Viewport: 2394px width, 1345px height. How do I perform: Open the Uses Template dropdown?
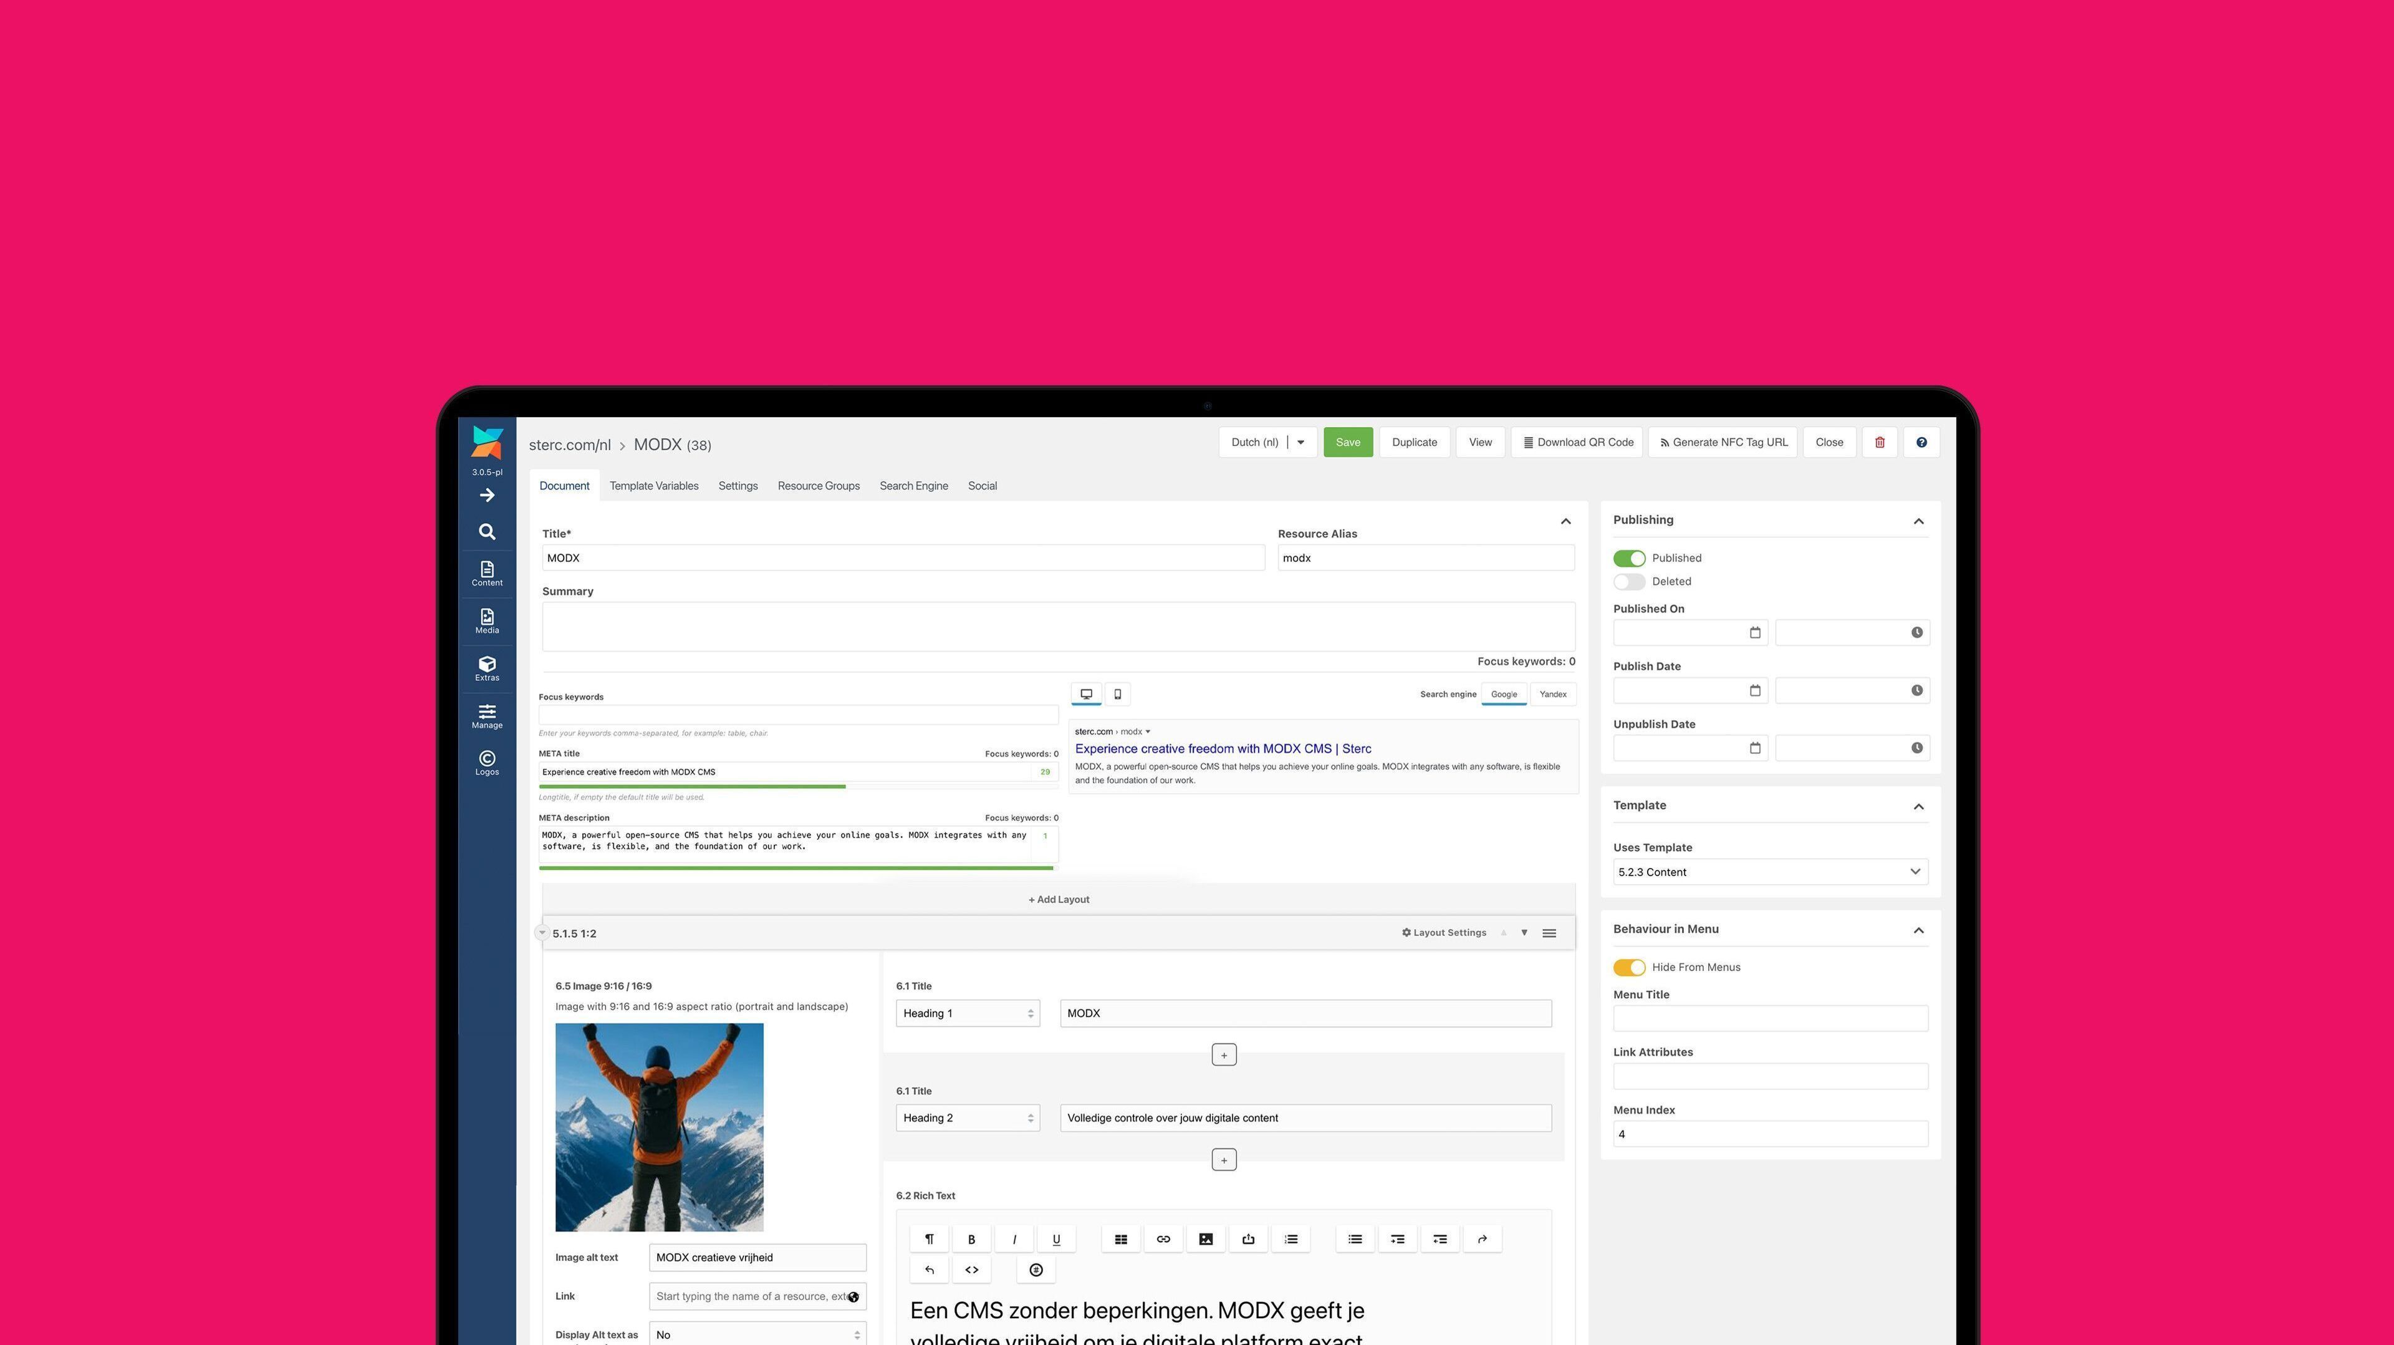(x=1771, y=872)
